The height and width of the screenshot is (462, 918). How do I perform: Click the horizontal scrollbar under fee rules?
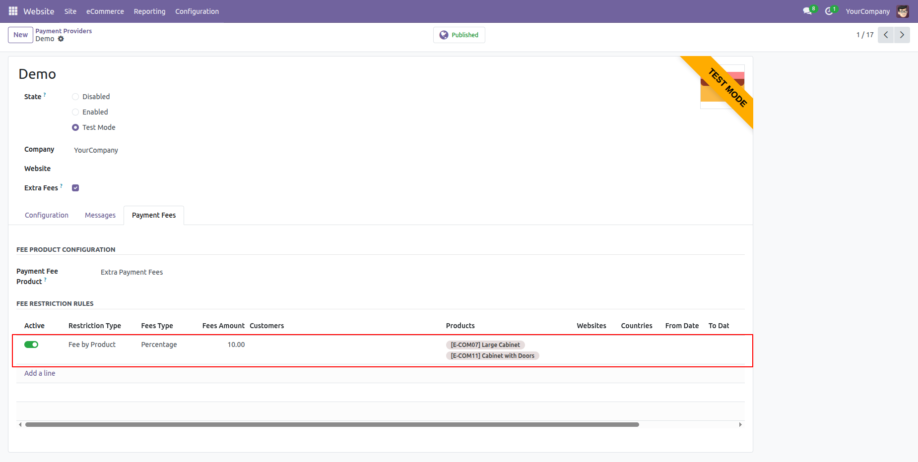(x=331, y=424)
